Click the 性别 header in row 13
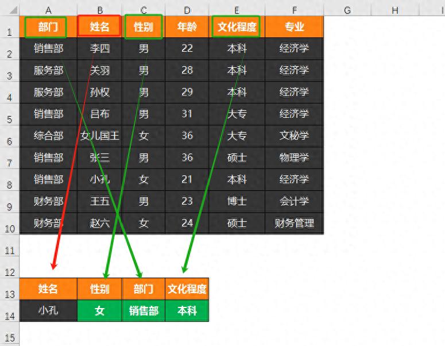The width and height of the screenshot is (445, 346). point(99,289)
